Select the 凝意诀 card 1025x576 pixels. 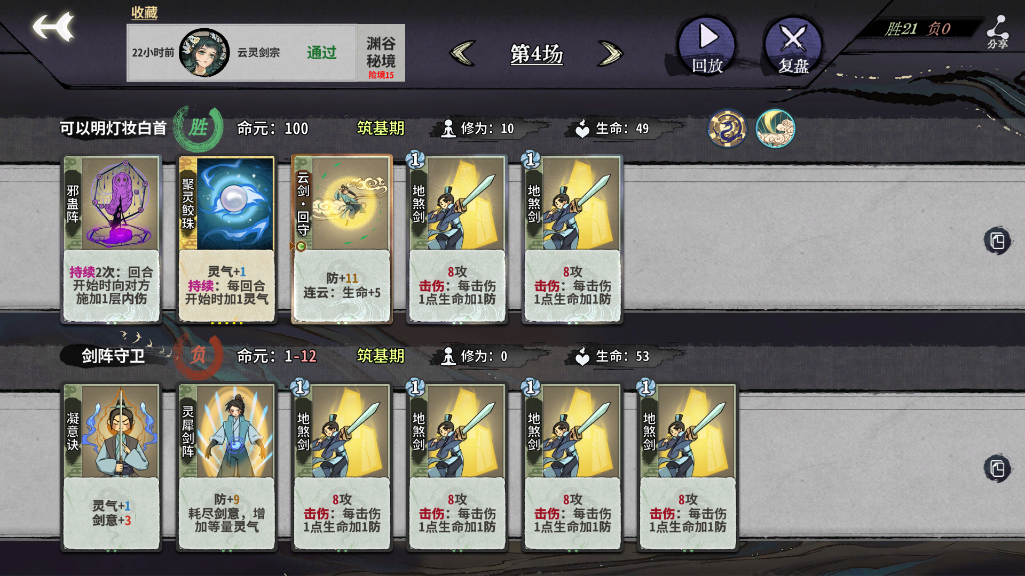coord(111,467)
